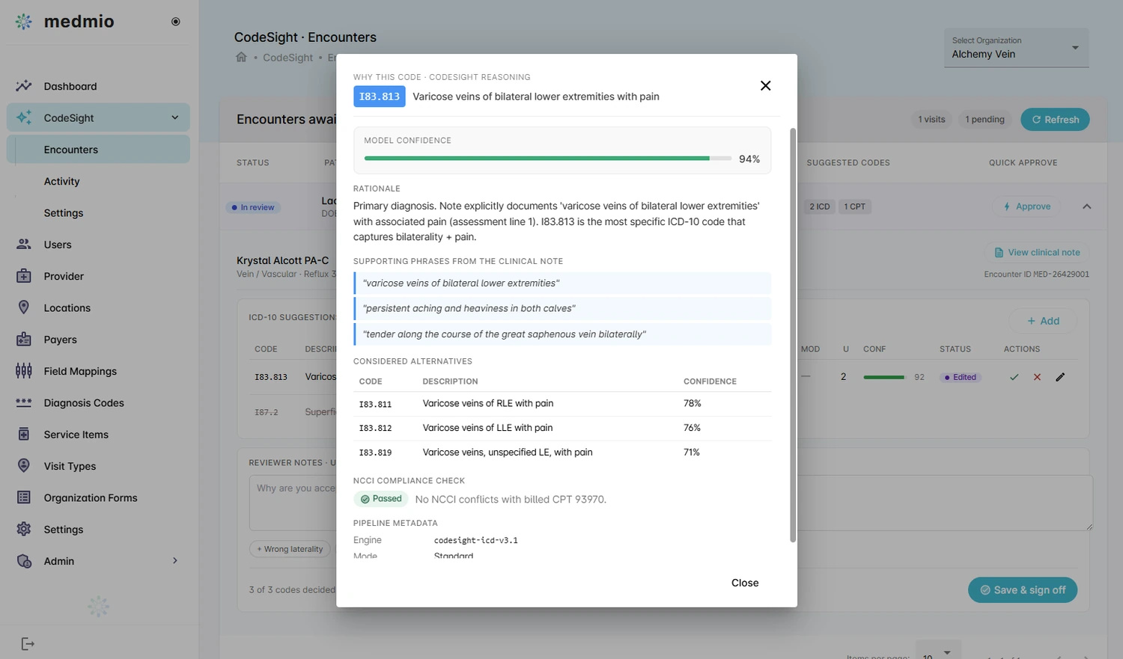Click the Locations pin icon

24,307
